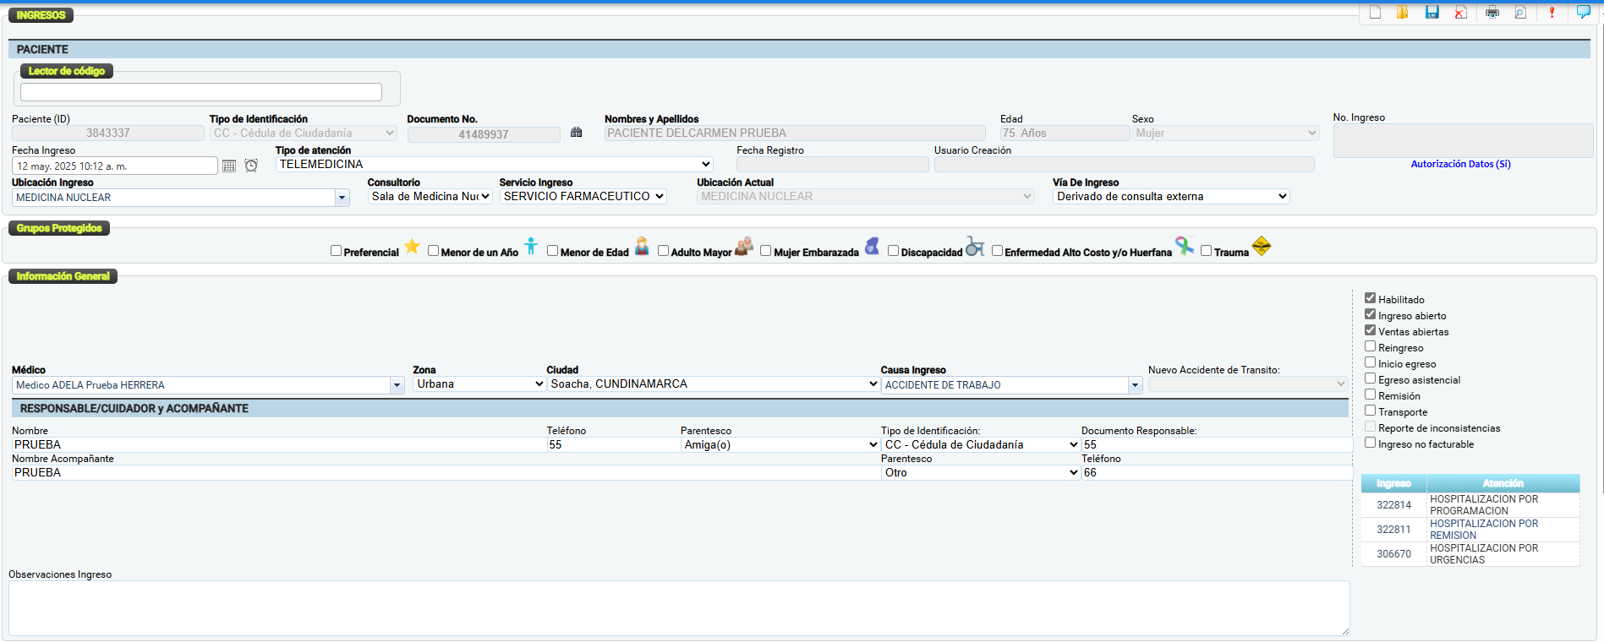1604x642 pixels.
Task: Open the Causa Ingreso combo box arrow
Action: click(1135, 385)
